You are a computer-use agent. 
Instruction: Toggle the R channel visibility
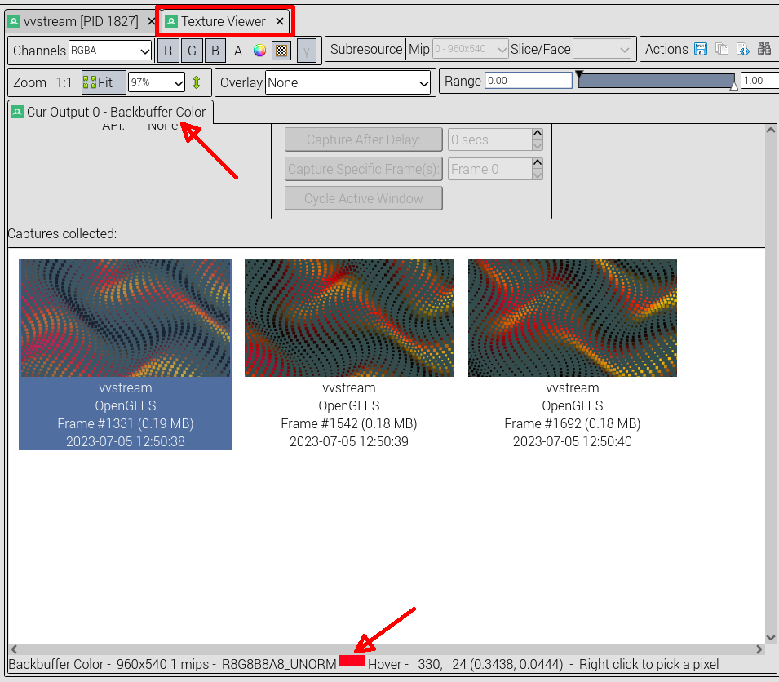click(168, 50)
